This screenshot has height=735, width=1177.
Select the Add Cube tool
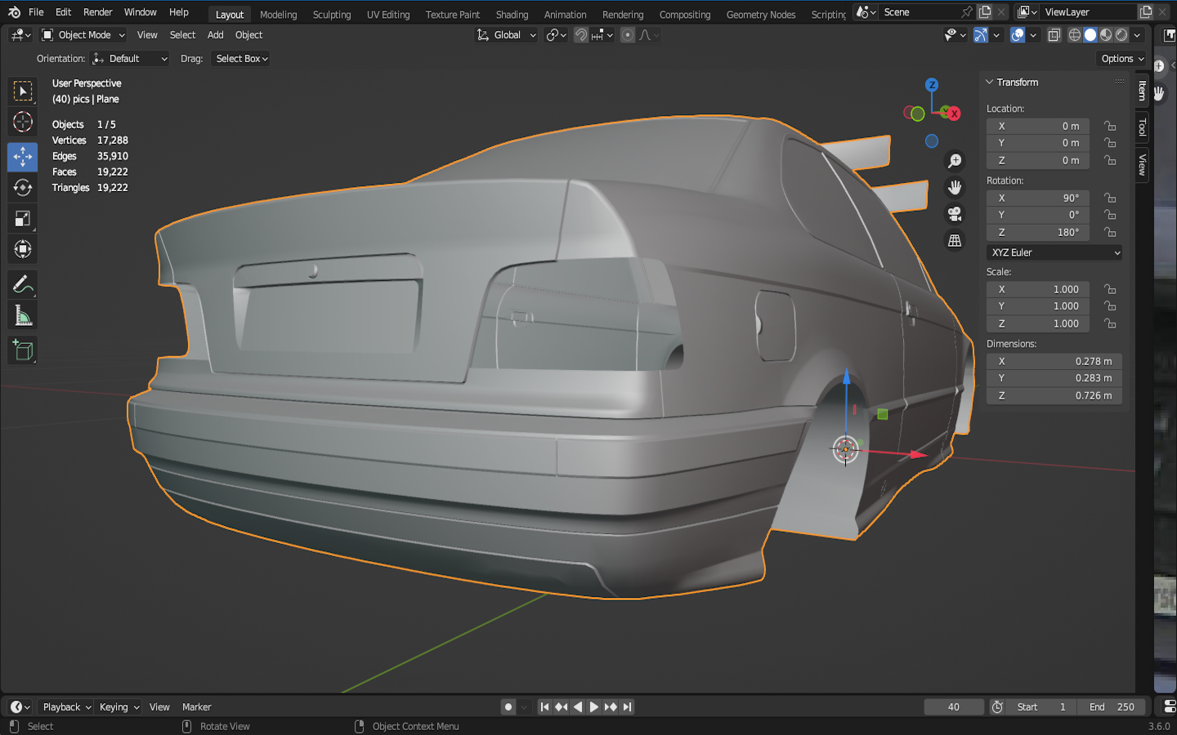pos(23,350)
